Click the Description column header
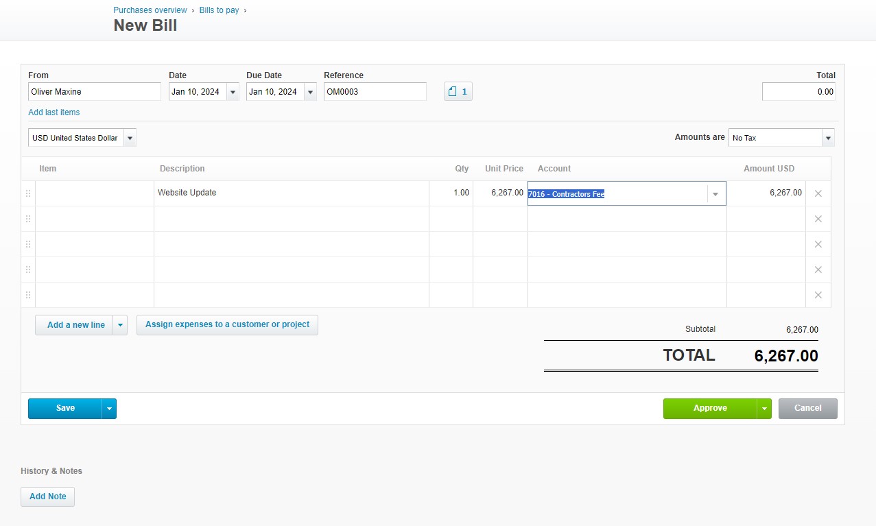 [182, 169]
